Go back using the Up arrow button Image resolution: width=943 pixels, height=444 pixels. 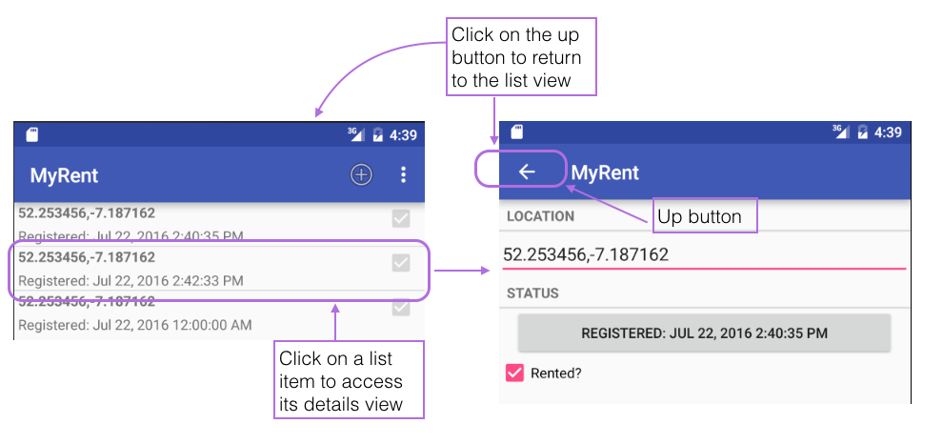[x=527, y=172]
